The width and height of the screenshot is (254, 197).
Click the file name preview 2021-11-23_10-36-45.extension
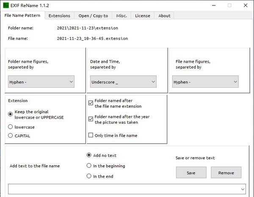(92, 39)
